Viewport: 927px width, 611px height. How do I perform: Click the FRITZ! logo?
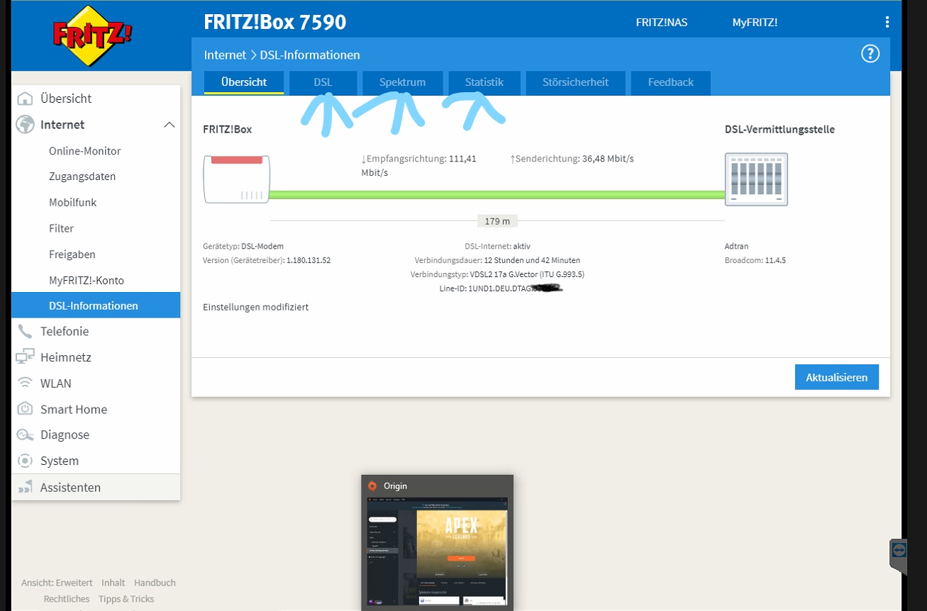[93, 35]
